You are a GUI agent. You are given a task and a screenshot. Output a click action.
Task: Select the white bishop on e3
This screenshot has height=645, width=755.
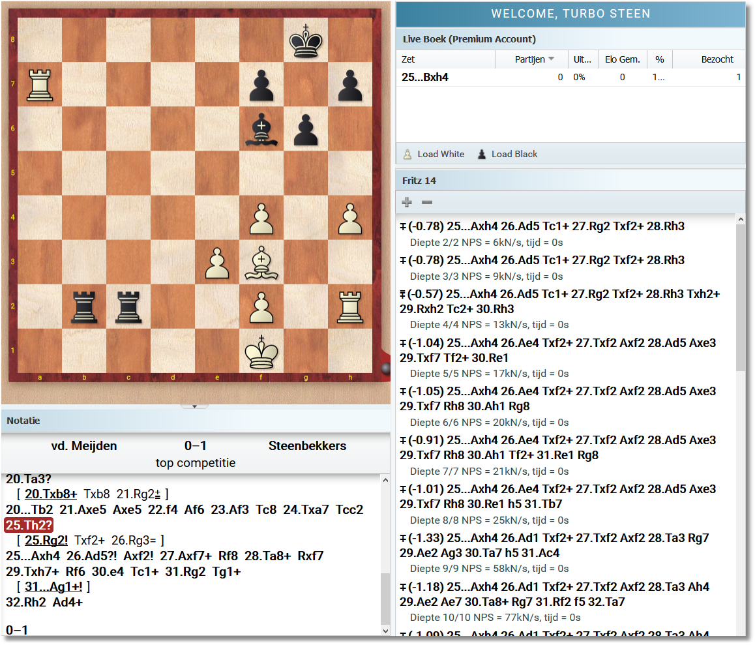(261, 262)
